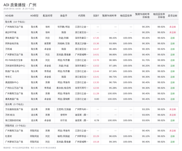Click the 实际T value '13.52'
This screenshot has height=151, width=182.
96,66
